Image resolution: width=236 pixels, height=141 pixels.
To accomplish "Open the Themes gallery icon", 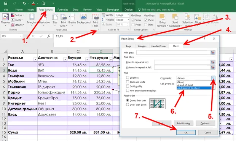I will (5, 17).
